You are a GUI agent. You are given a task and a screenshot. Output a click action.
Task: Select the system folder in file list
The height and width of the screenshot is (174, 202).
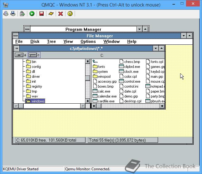pos(100,72)
